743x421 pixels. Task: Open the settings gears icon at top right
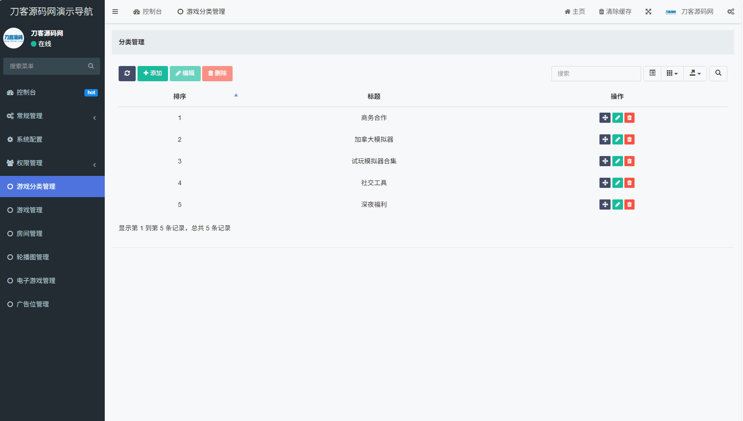[x=731, y=12]
